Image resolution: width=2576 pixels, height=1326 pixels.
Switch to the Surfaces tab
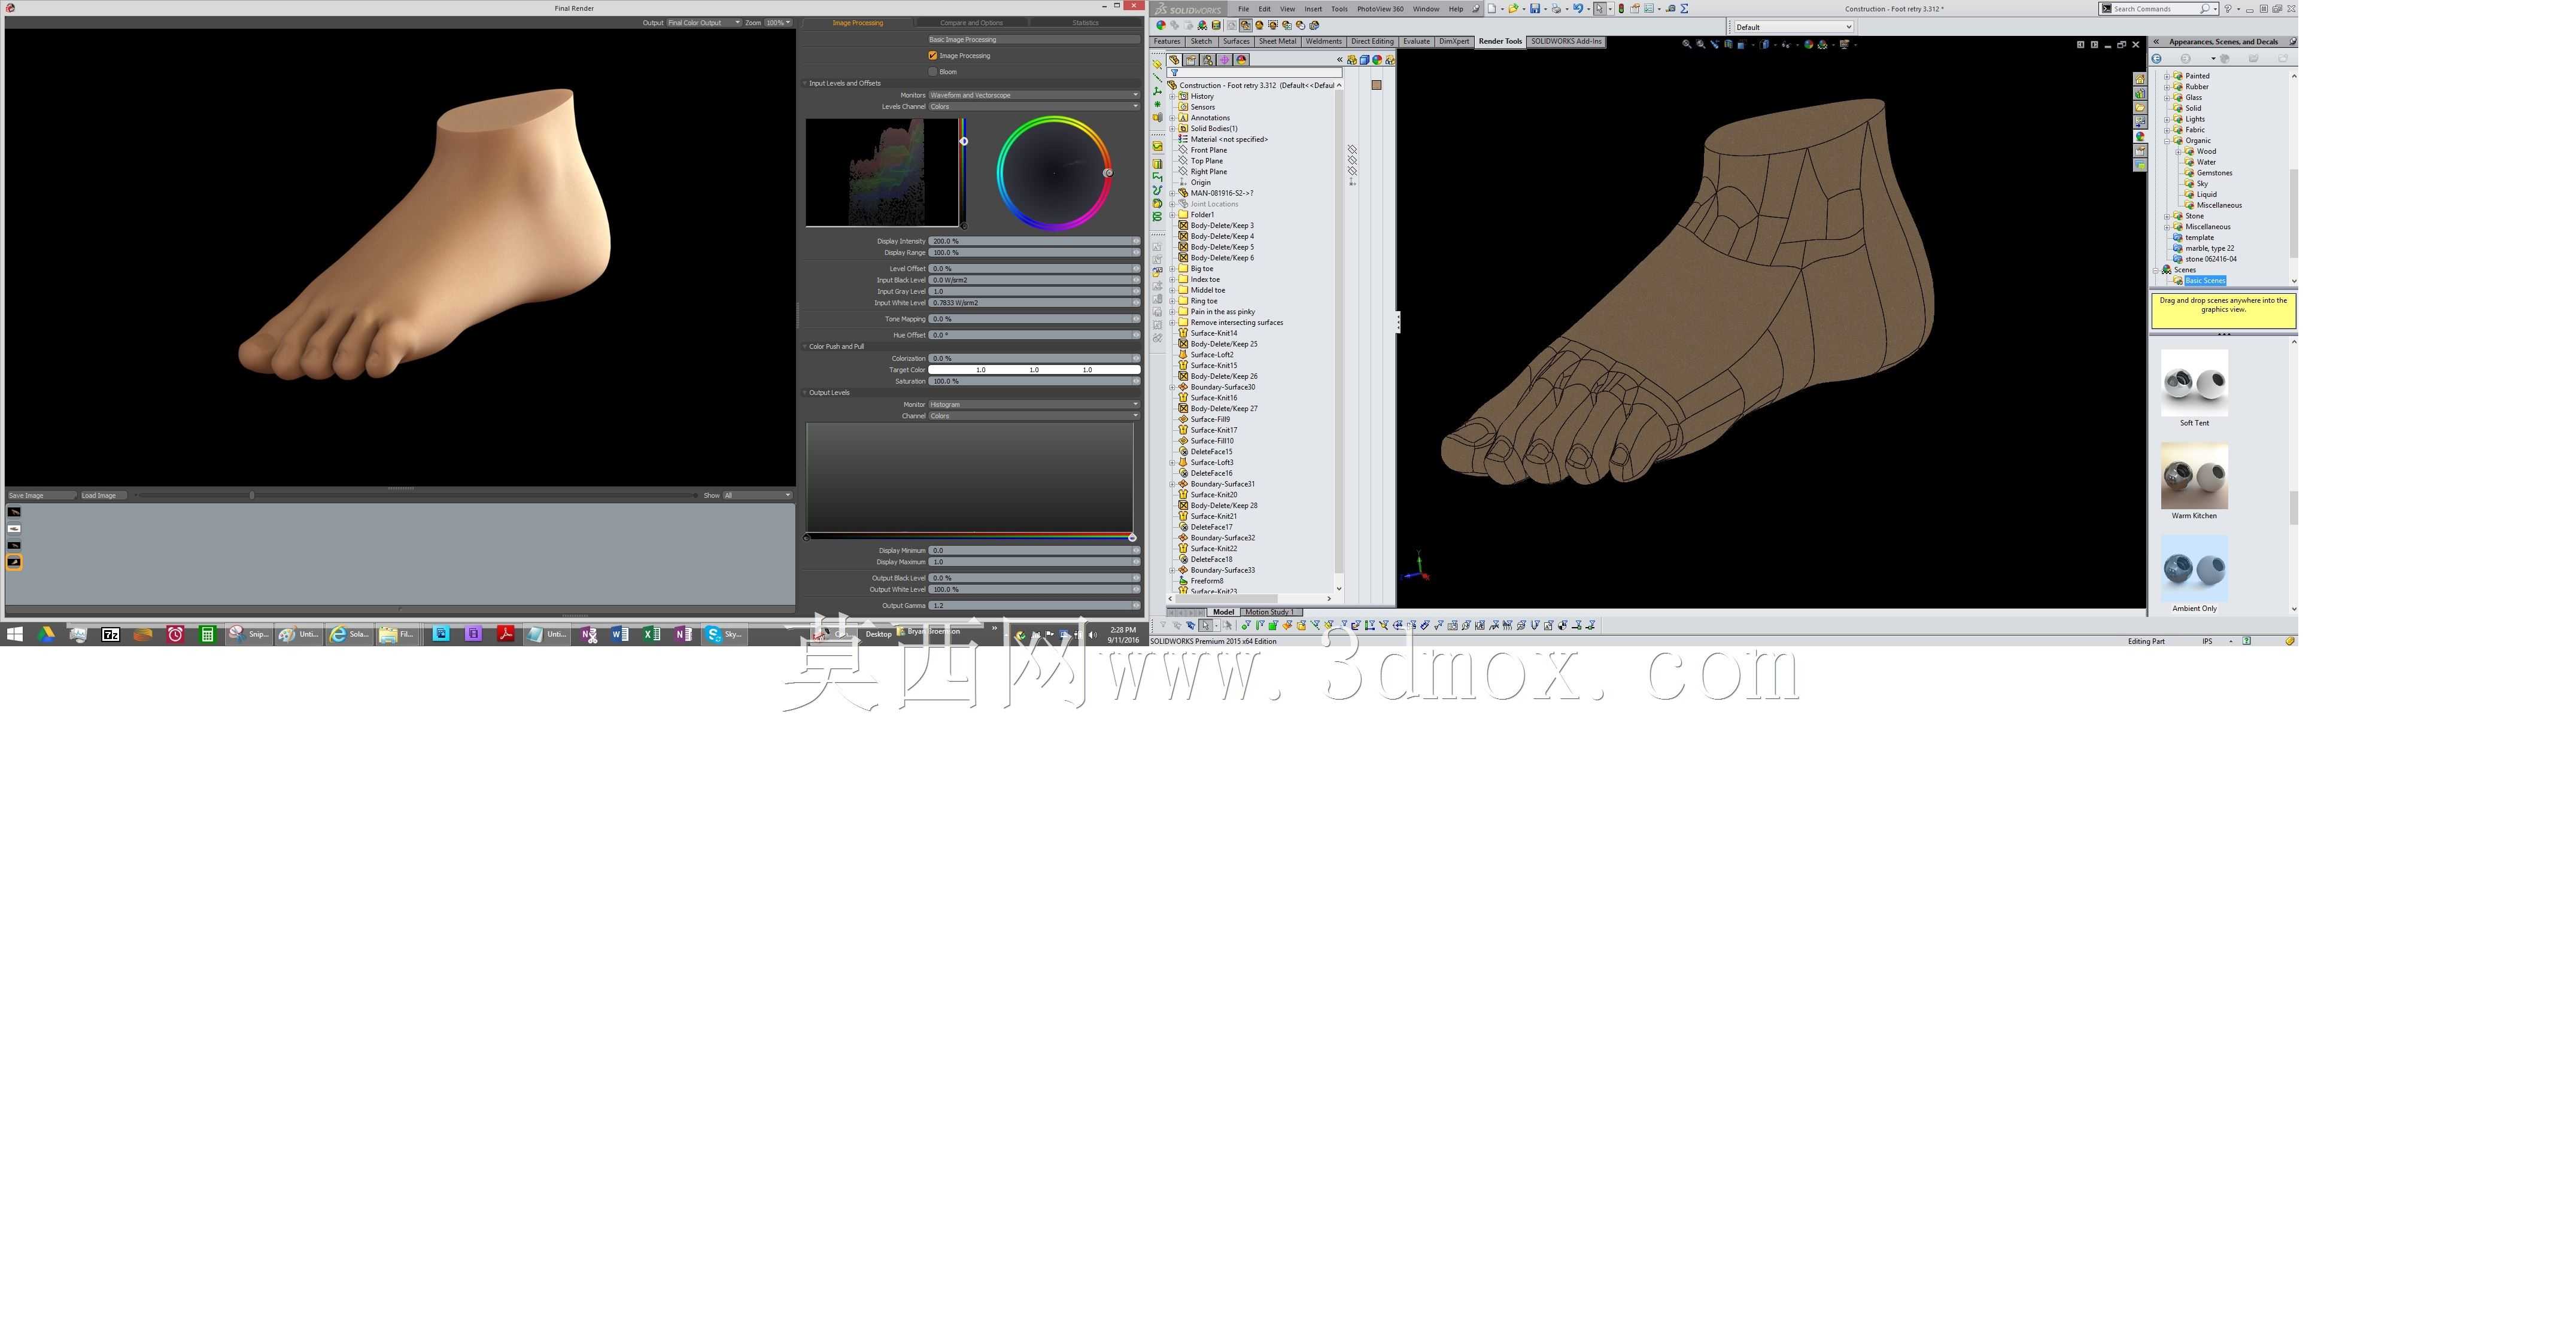(x=1236, y=42)
